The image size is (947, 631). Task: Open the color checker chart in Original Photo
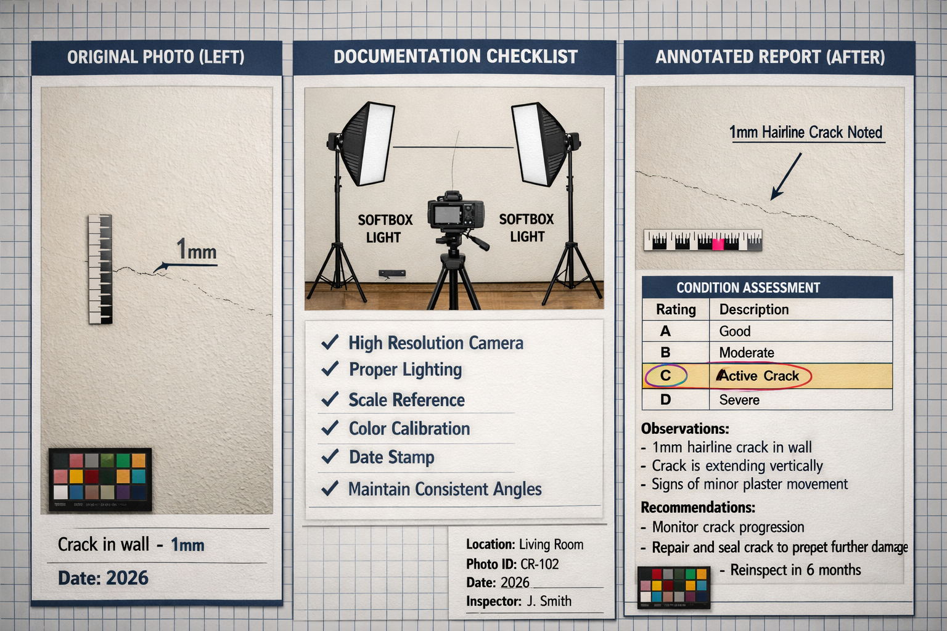pos(100,479)
